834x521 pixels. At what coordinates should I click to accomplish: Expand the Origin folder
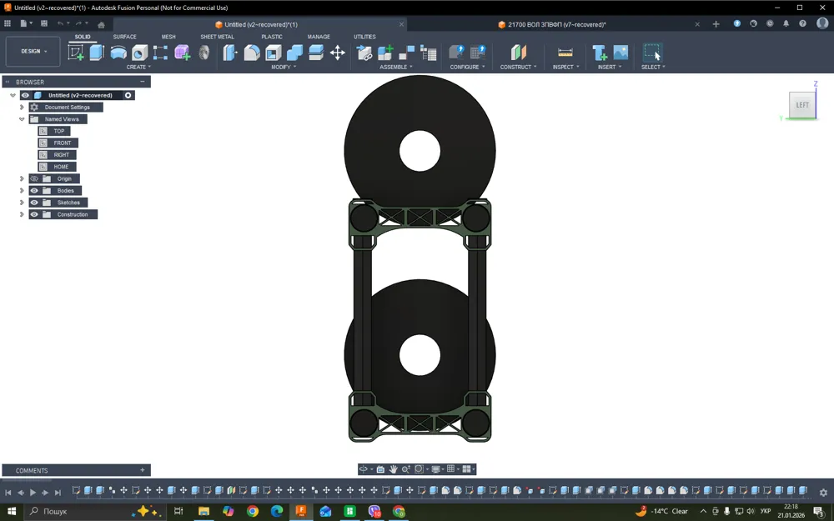click(x=22, y=178)
